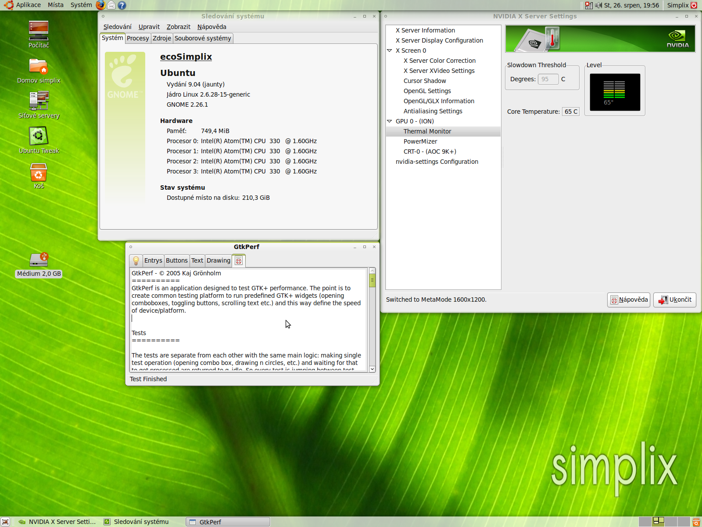Click the thermometer Level gauge showing 65°
This screenshot has width=702, height=527.
point(615,92)
